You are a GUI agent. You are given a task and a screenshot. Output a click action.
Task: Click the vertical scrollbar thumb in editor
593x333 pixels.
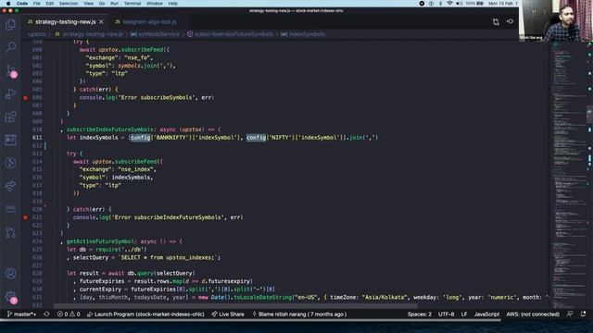click(x=589, y=115)
